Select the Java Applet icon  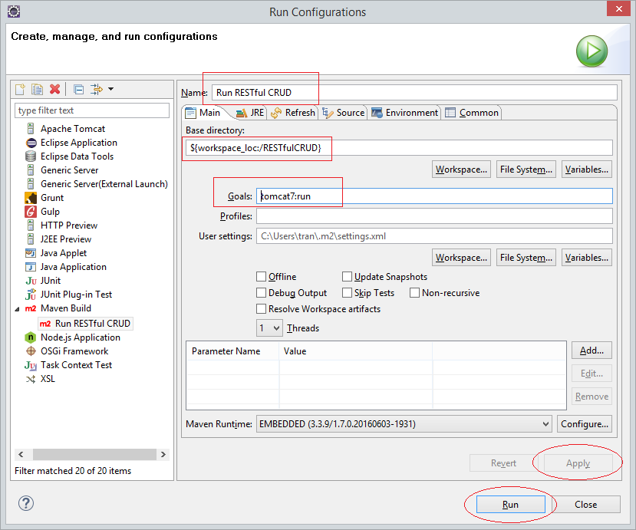(x=31, y=253)
